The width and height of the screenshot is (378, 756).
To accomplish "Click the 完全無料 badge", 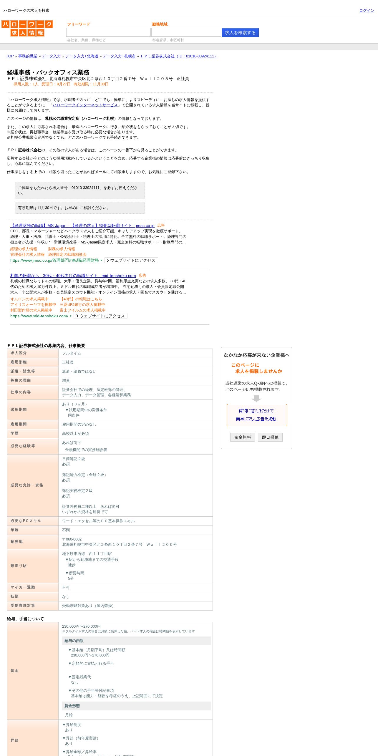I will 243,437.
